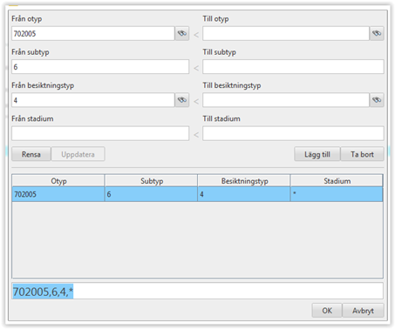Open lookup icon next to Från otyp field
The width and height of the screenshot is (395, 329).
point(182,33)
